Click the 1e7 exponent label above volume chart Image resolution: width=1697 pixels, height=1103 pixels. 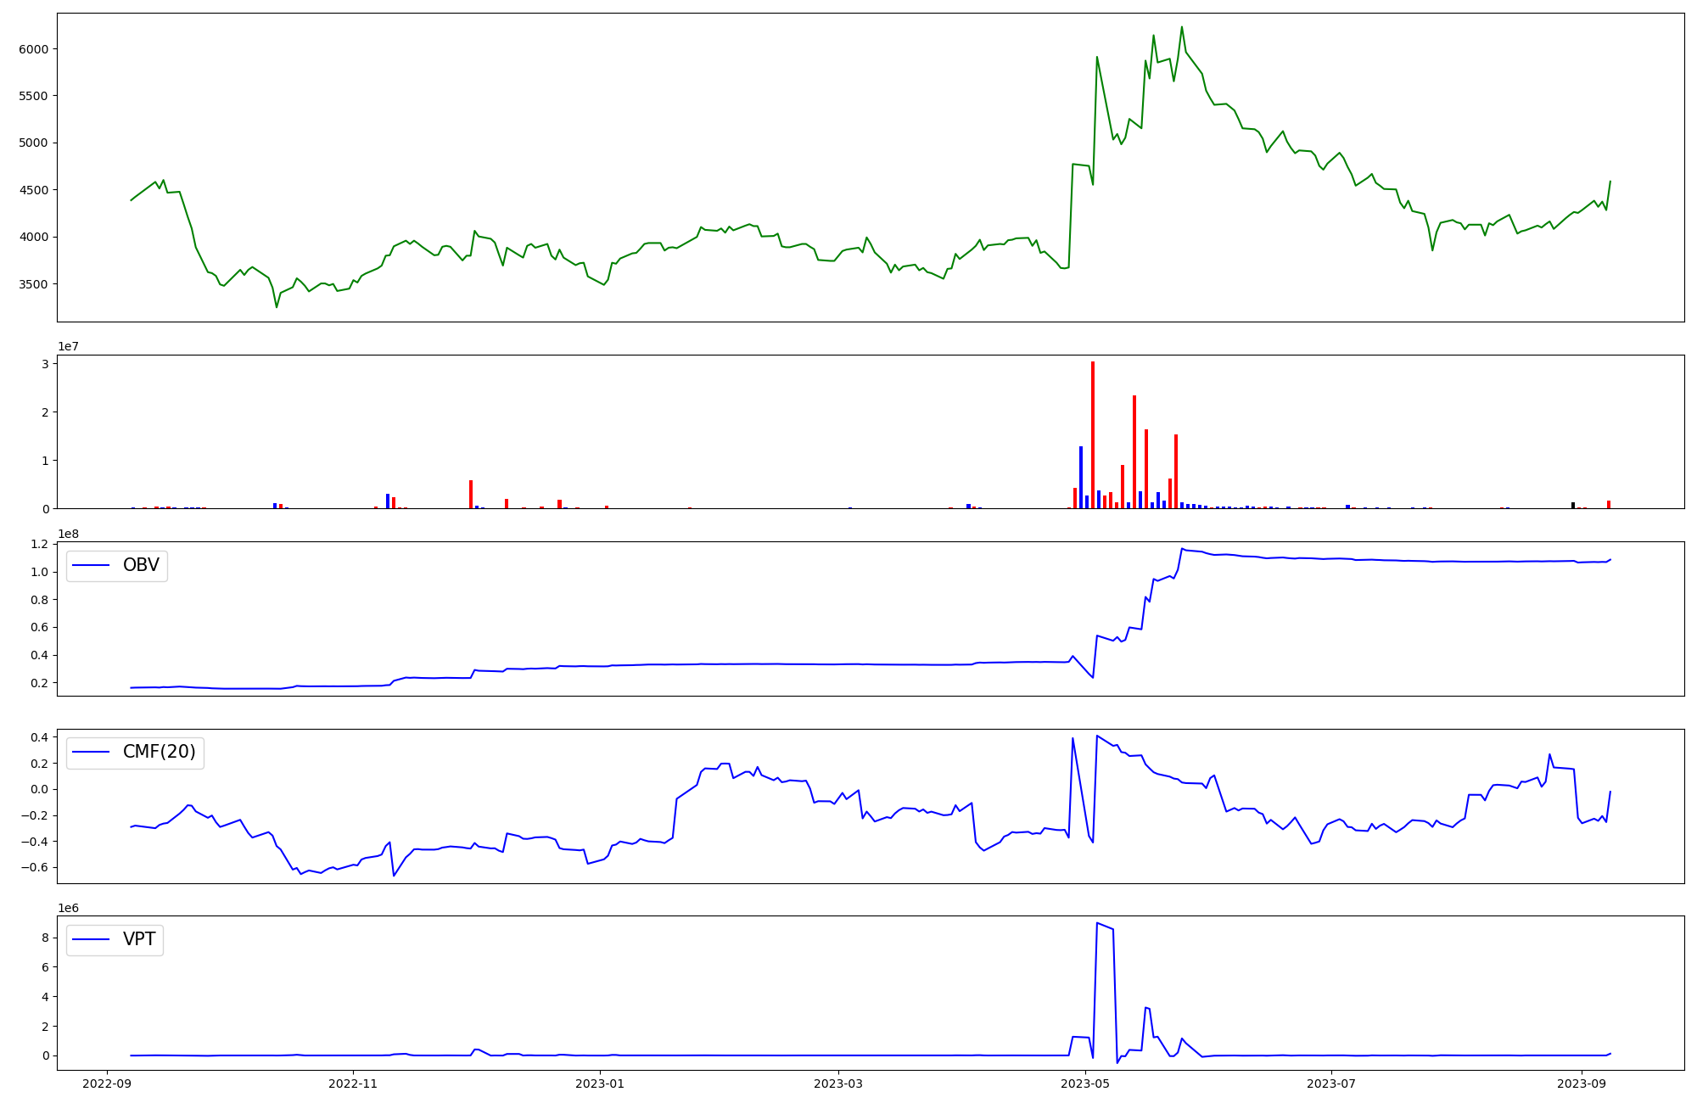coord(68,346)
